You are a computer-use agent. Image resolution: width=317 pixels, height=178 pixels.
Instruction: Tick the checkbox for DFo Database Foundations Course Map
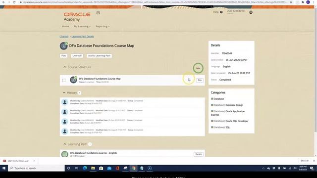[x=64, y=80]
